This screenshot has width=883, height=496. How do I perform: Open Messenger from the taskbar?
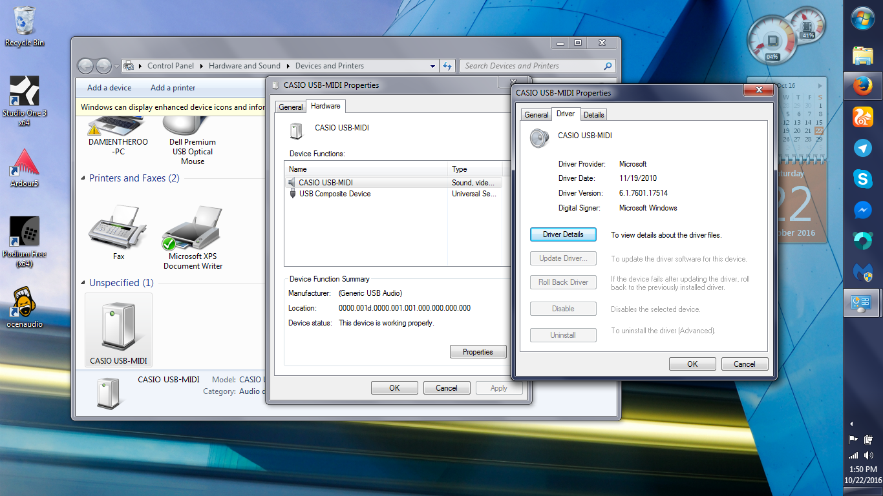click(x=863, y=210)
